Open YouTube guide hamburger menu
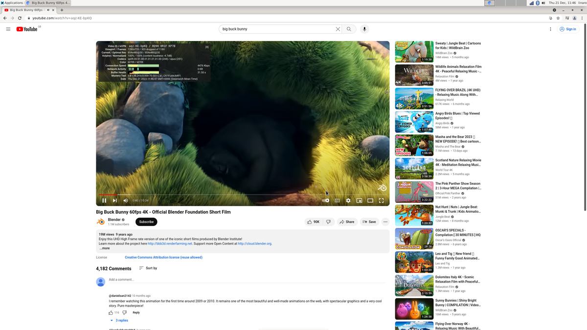587x330 pixels. [x=8, y=29]
